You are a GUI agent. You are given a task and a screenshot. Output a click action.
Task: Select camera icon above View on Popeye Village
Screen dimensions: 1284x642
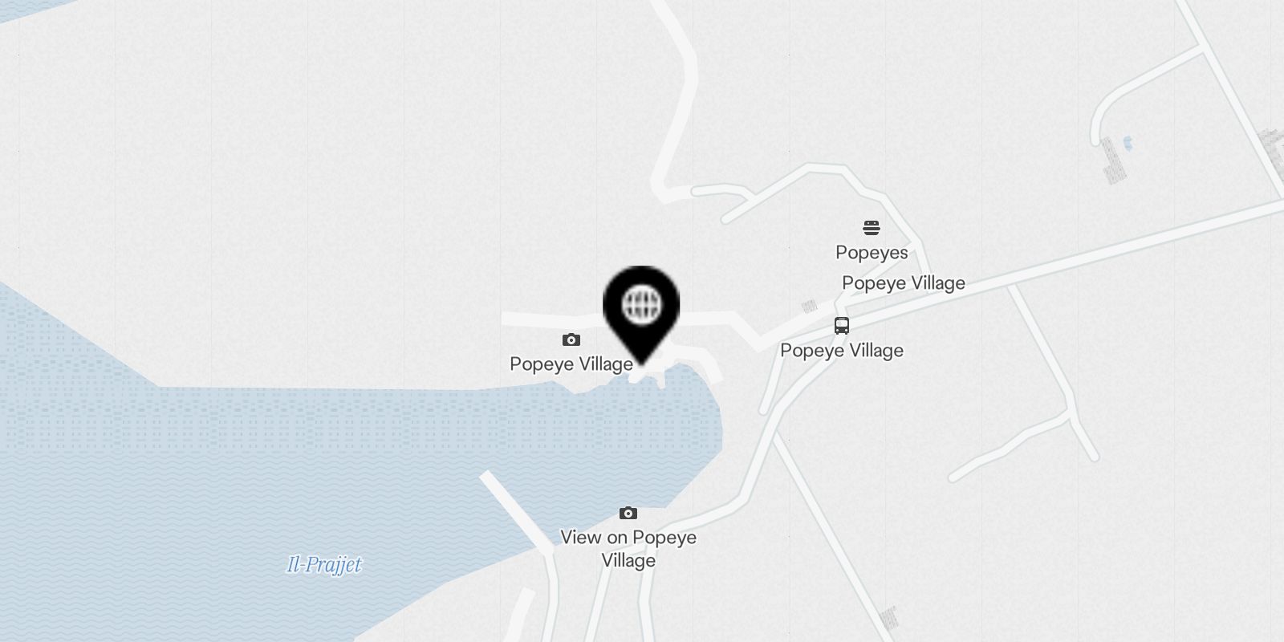(x=628, y=514)
